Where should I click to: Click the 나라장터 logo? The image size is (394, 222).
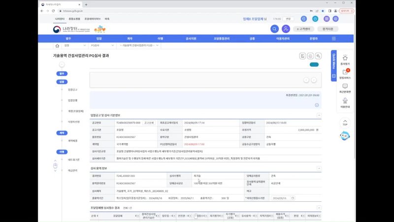click(x=71, y=30)
